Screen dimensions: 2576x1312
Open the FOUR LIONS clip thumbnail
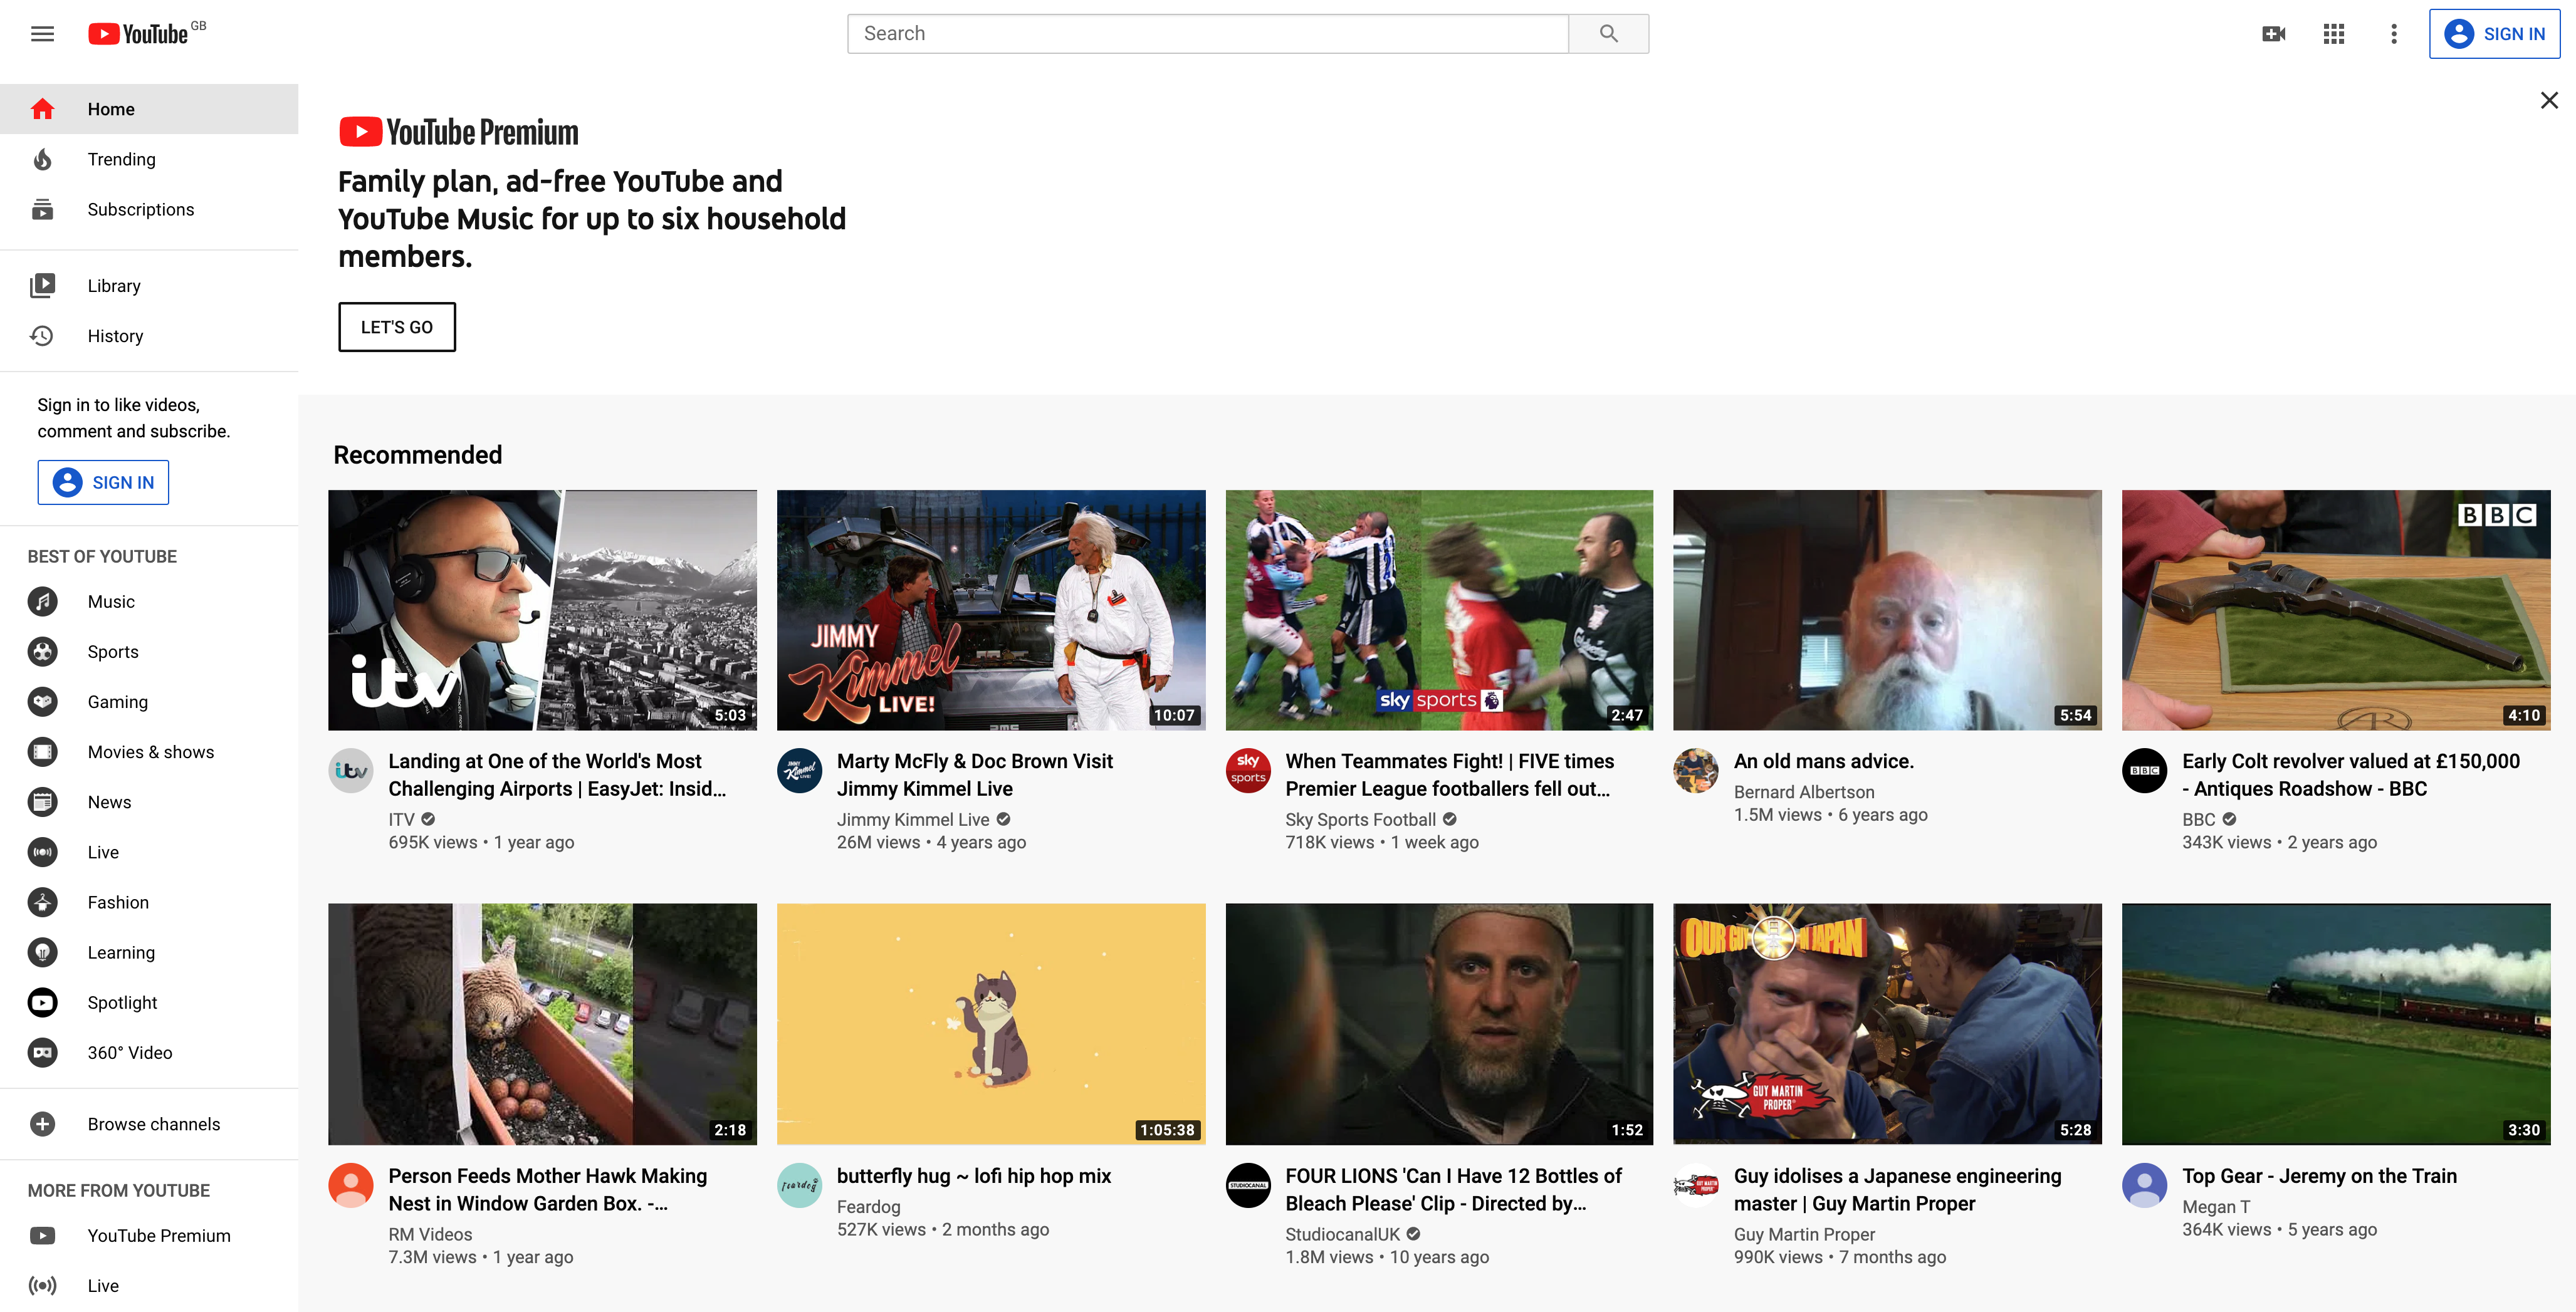(1439, 1024)
